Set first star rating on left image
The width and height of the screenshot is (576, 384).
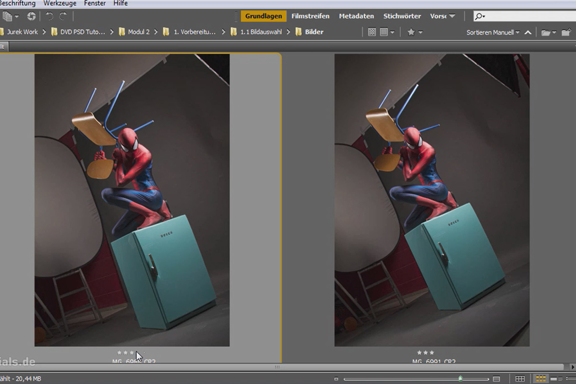[120, 353]
